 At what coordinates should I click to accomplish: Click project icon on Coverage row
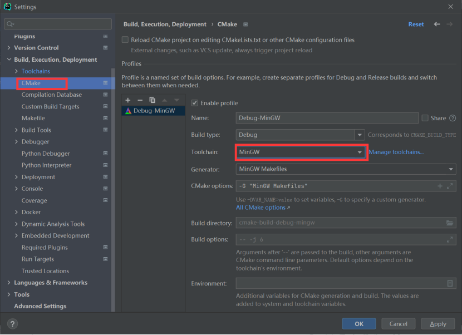click(x=105, y=200)
